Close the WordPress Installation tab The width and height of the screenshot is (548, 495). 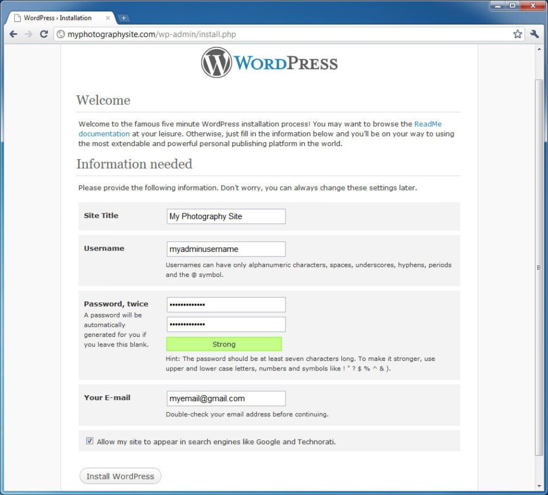108,18
